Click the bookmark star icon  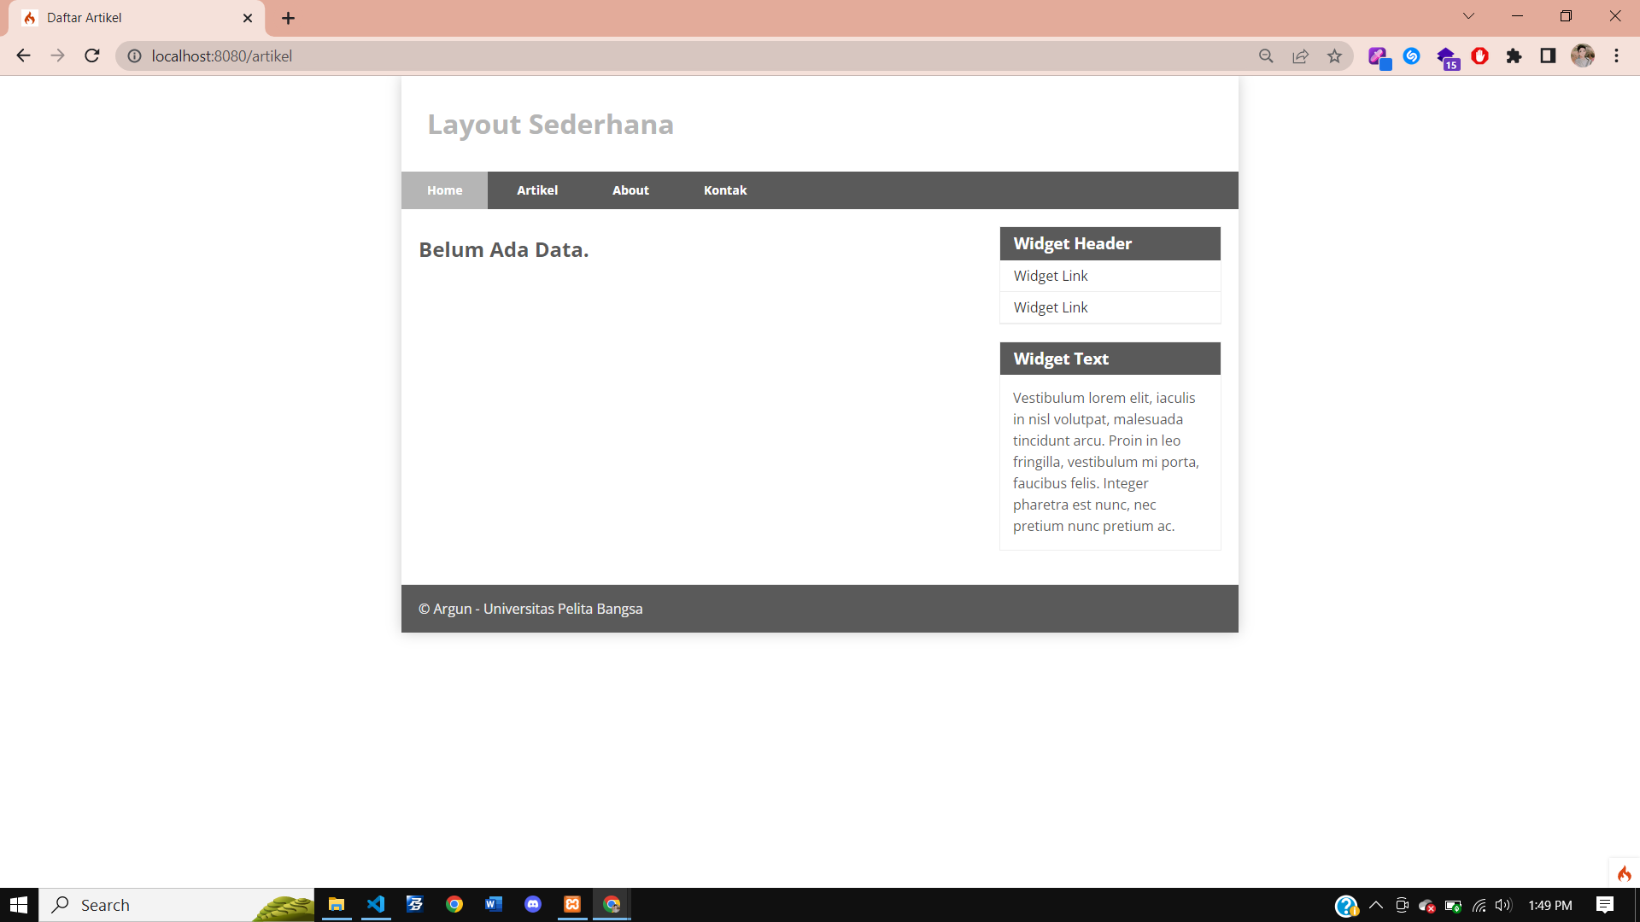pyautogui.click(x=1334, y=55)
